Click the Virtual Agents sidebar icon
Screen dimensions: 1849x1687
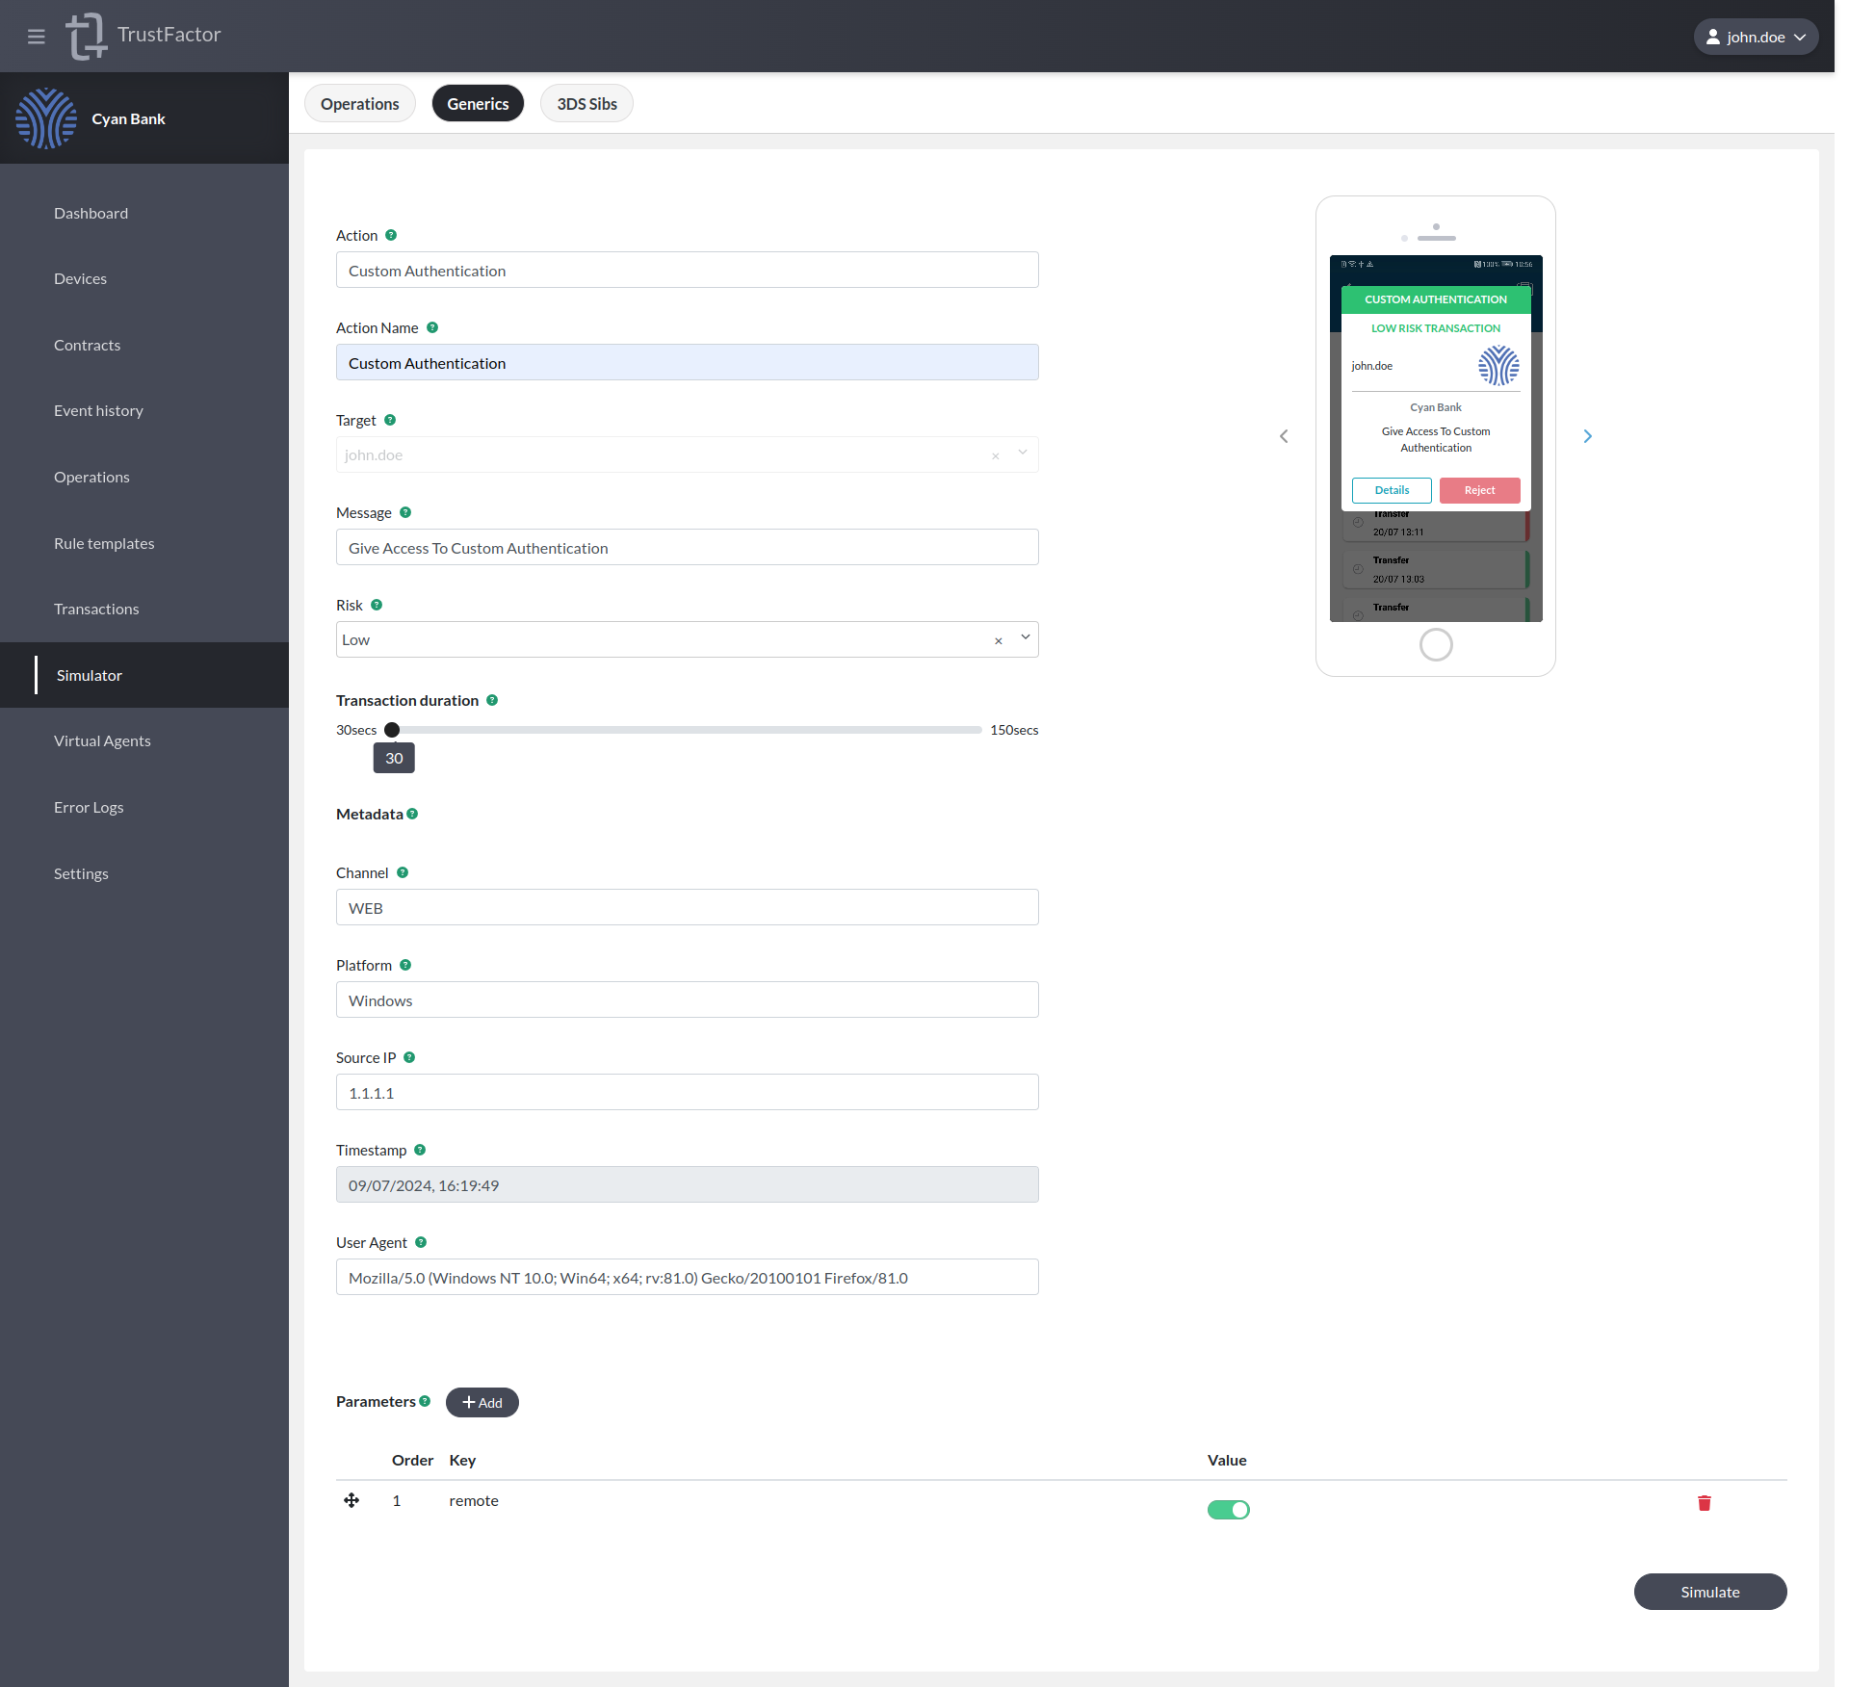pos(100,739)
